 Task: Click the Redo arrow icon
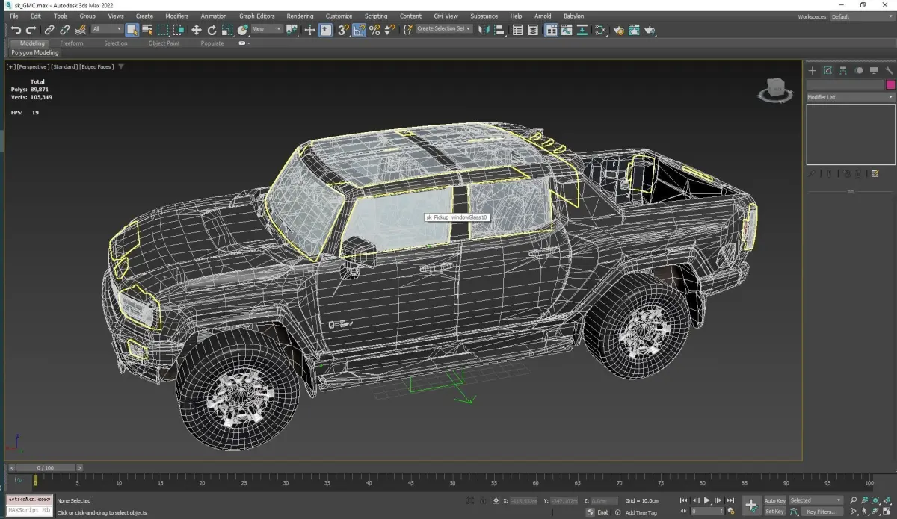point(31,30)
